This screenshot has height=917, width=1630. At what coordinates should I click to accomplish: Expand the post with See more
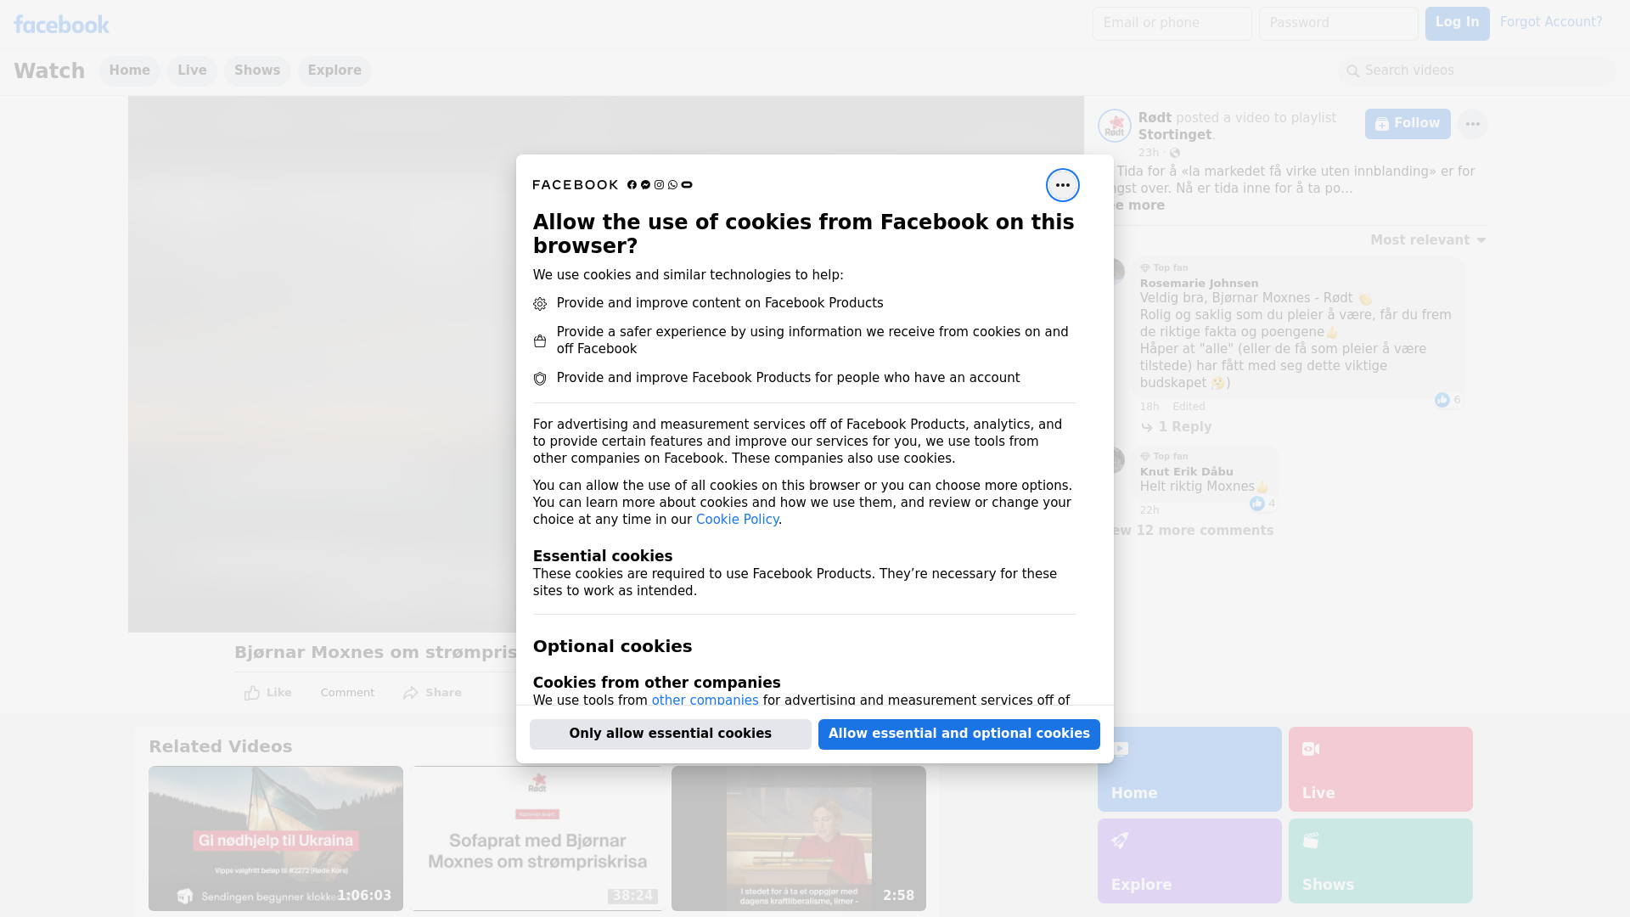tap(1138, 205)
